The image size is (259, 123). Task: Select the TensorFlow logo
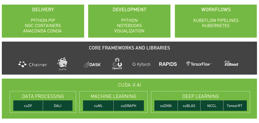(199, 64)
